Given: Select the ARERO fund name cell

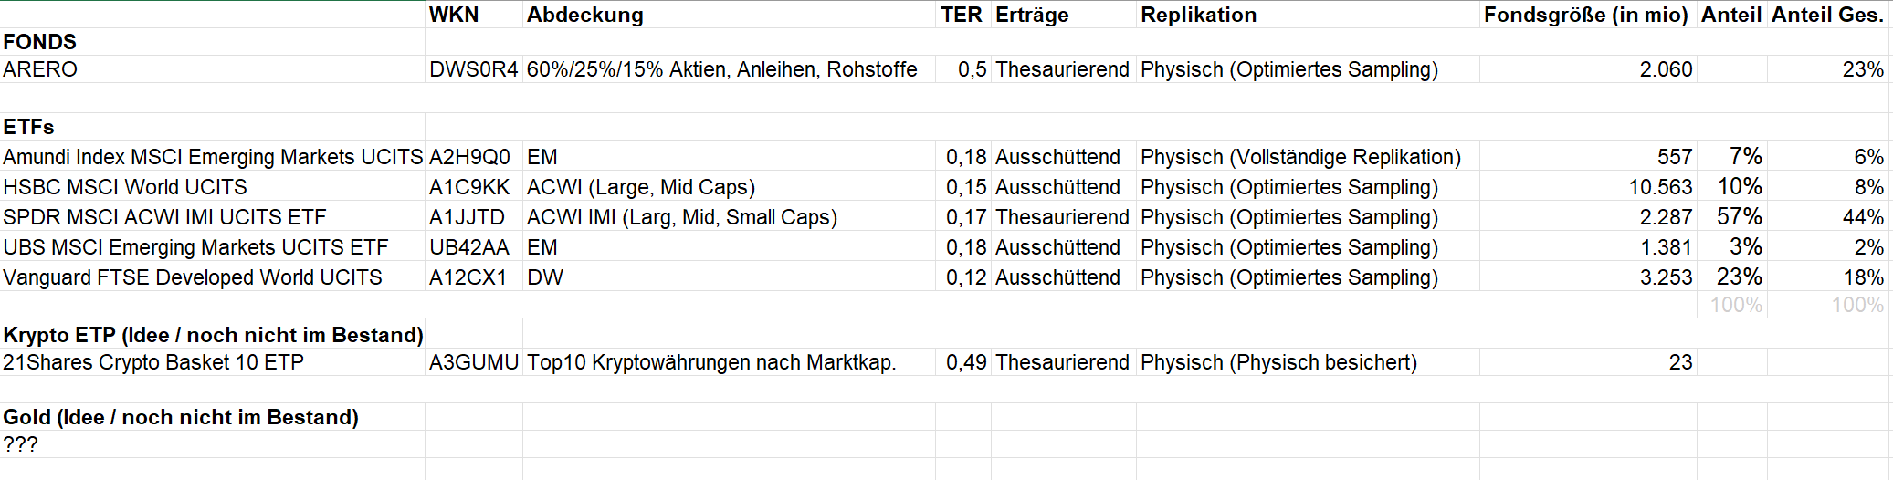Looking at the screenshot, I should (41, 69).
